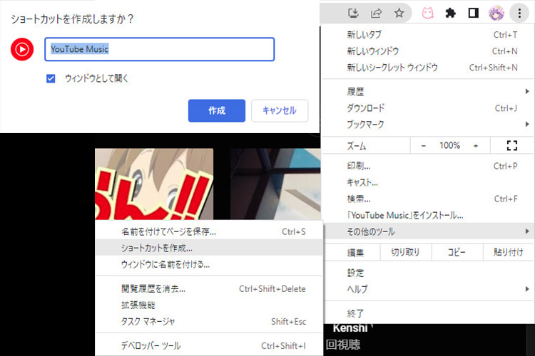Choose キャスト... menu item
This screenshot has width=535, height=356.
427,182
